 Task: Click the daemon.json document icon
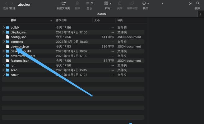click(x=7, y=46)
